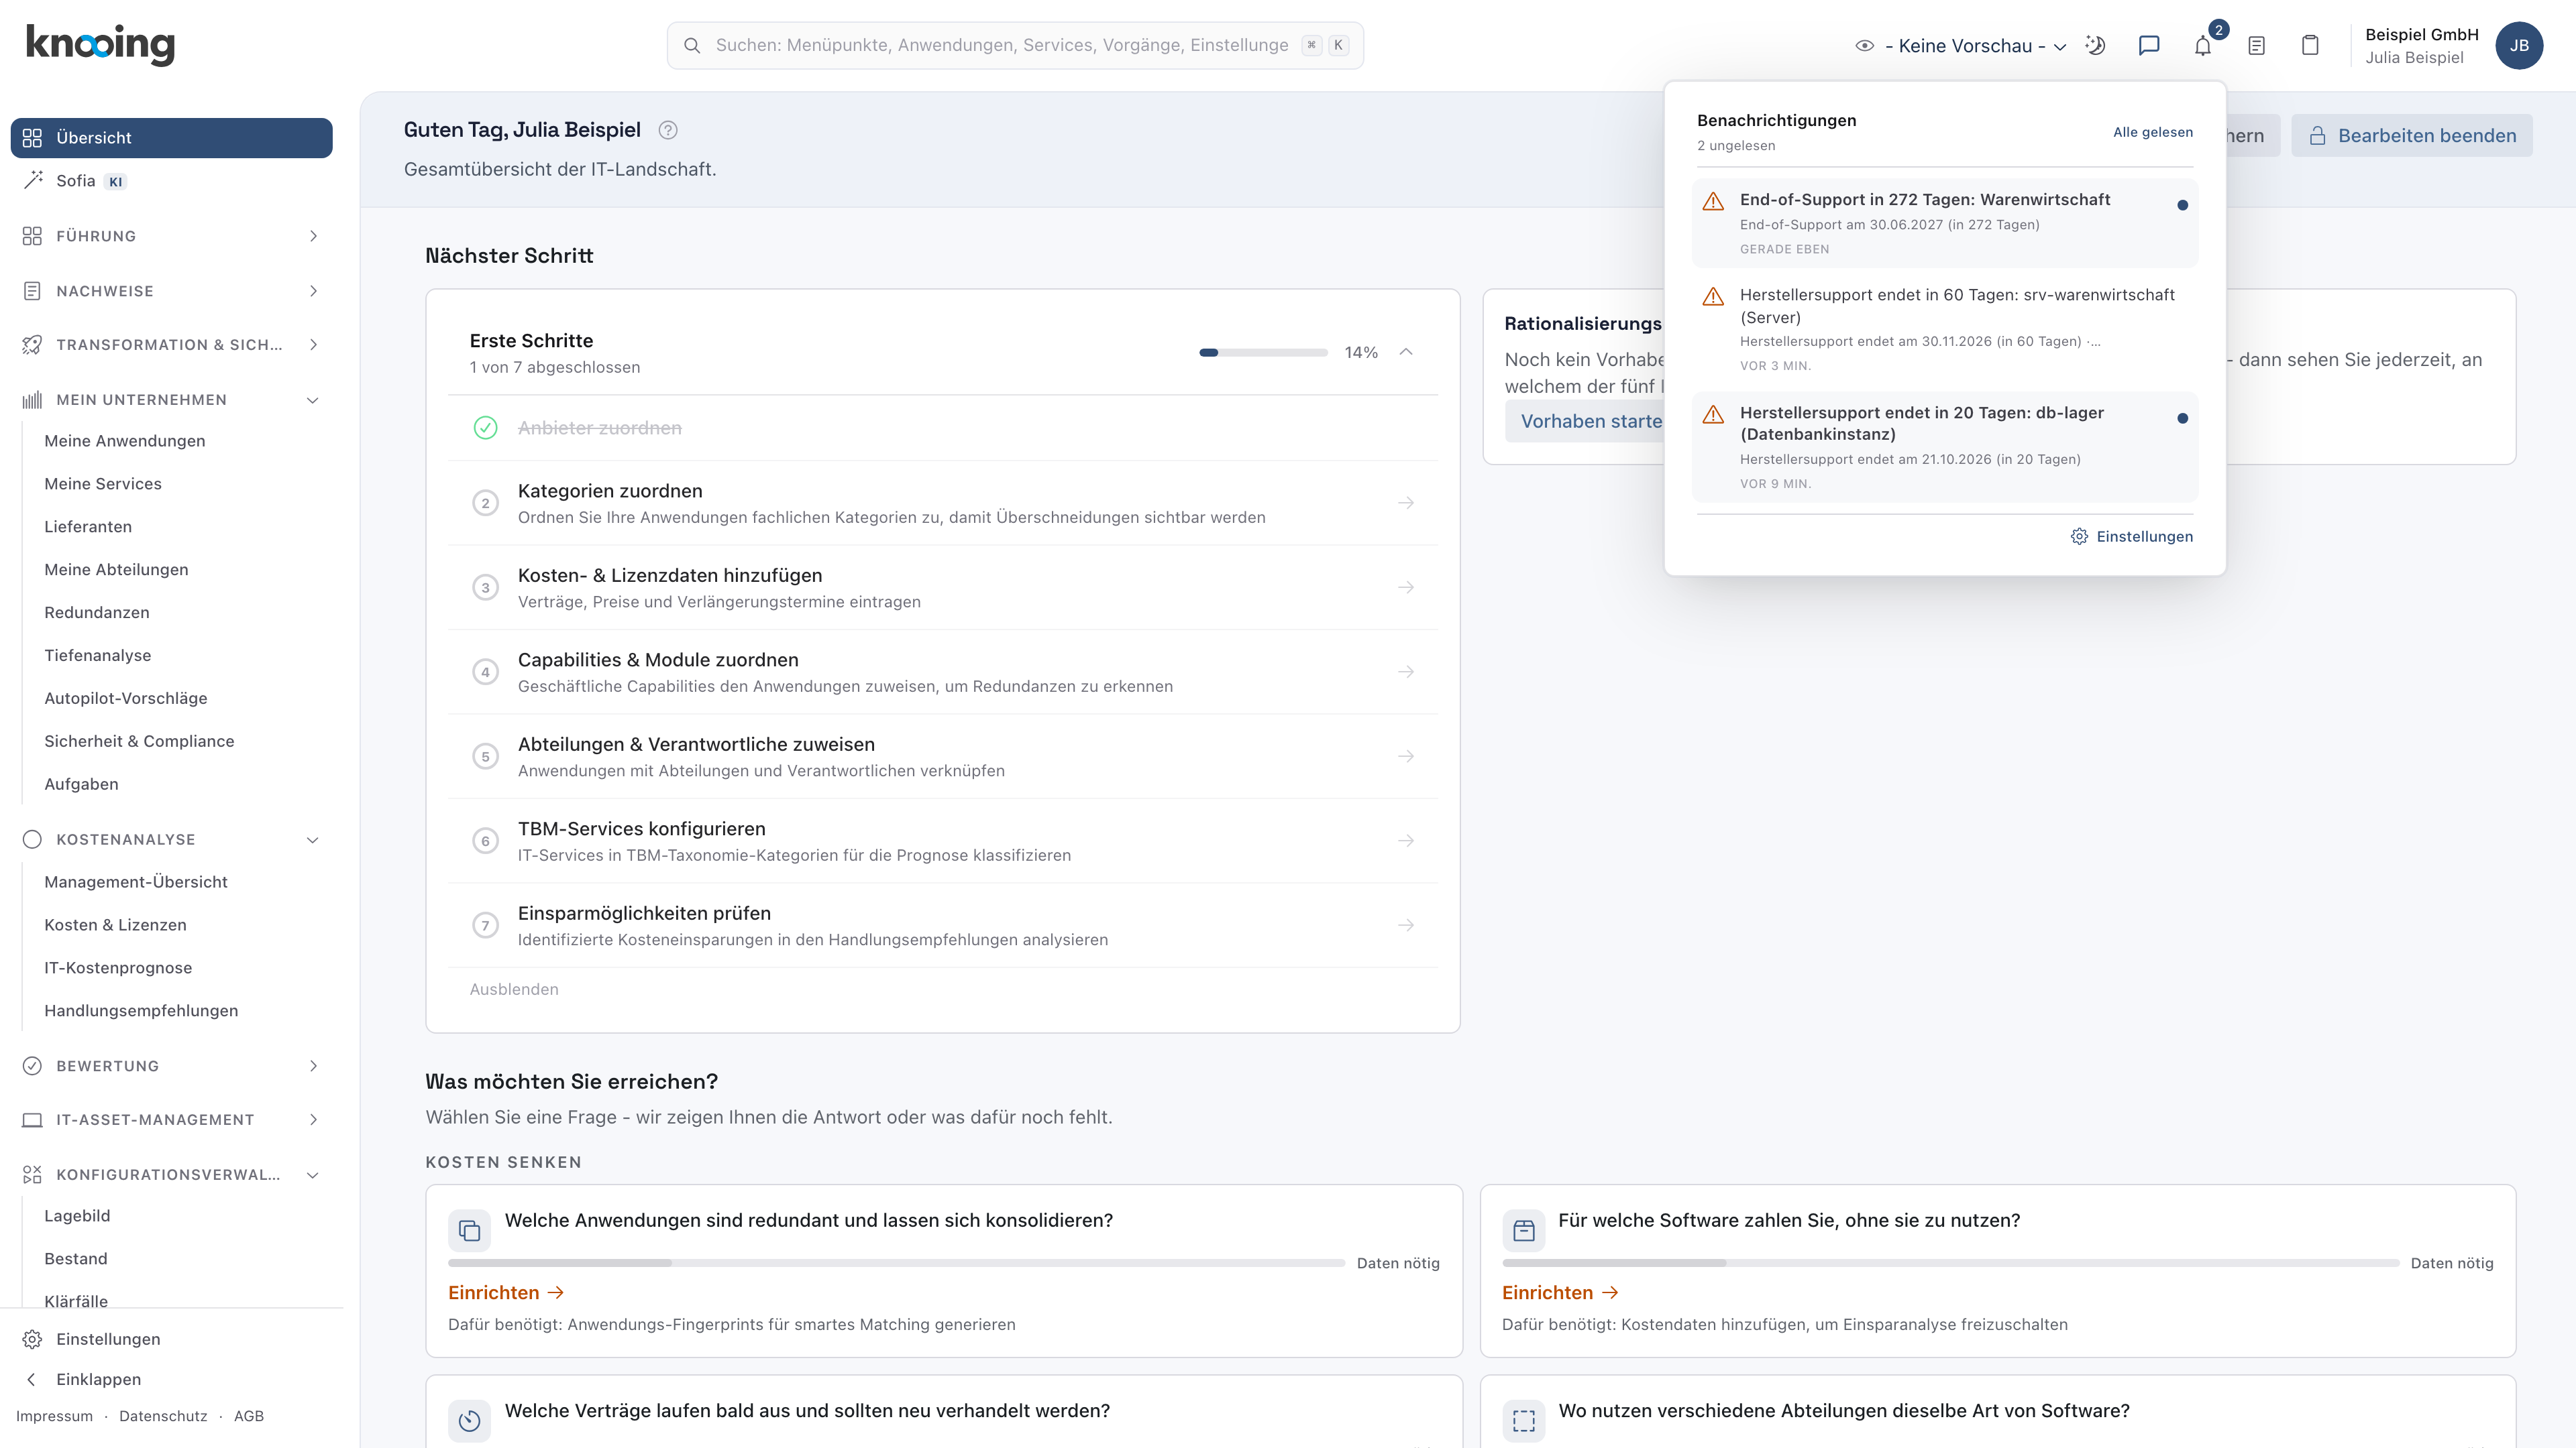Image resolution: width=2576 pixels, height=1448 pixels.
Task: Click the warning icon for Warenwirtschaft notification
Action: (x=1713, y=201)
